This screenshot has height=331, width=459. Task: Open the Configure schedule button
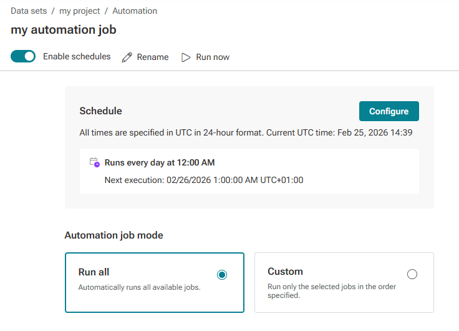(x=389, y=111)
